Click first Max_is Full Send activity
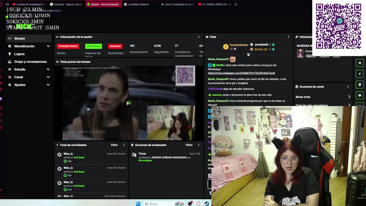 91,157
